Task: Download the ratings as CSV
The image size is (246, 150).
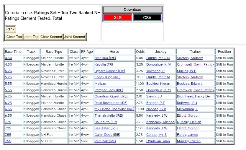Action: point(147,18)
